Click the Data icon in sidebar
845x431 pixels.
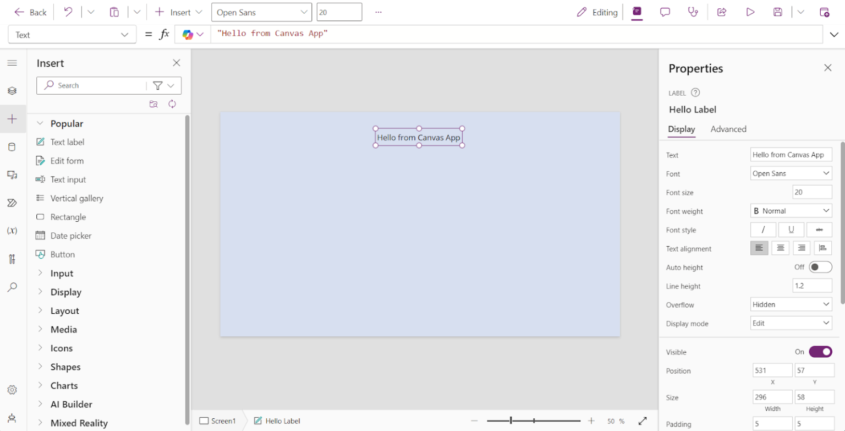[12, 147]
